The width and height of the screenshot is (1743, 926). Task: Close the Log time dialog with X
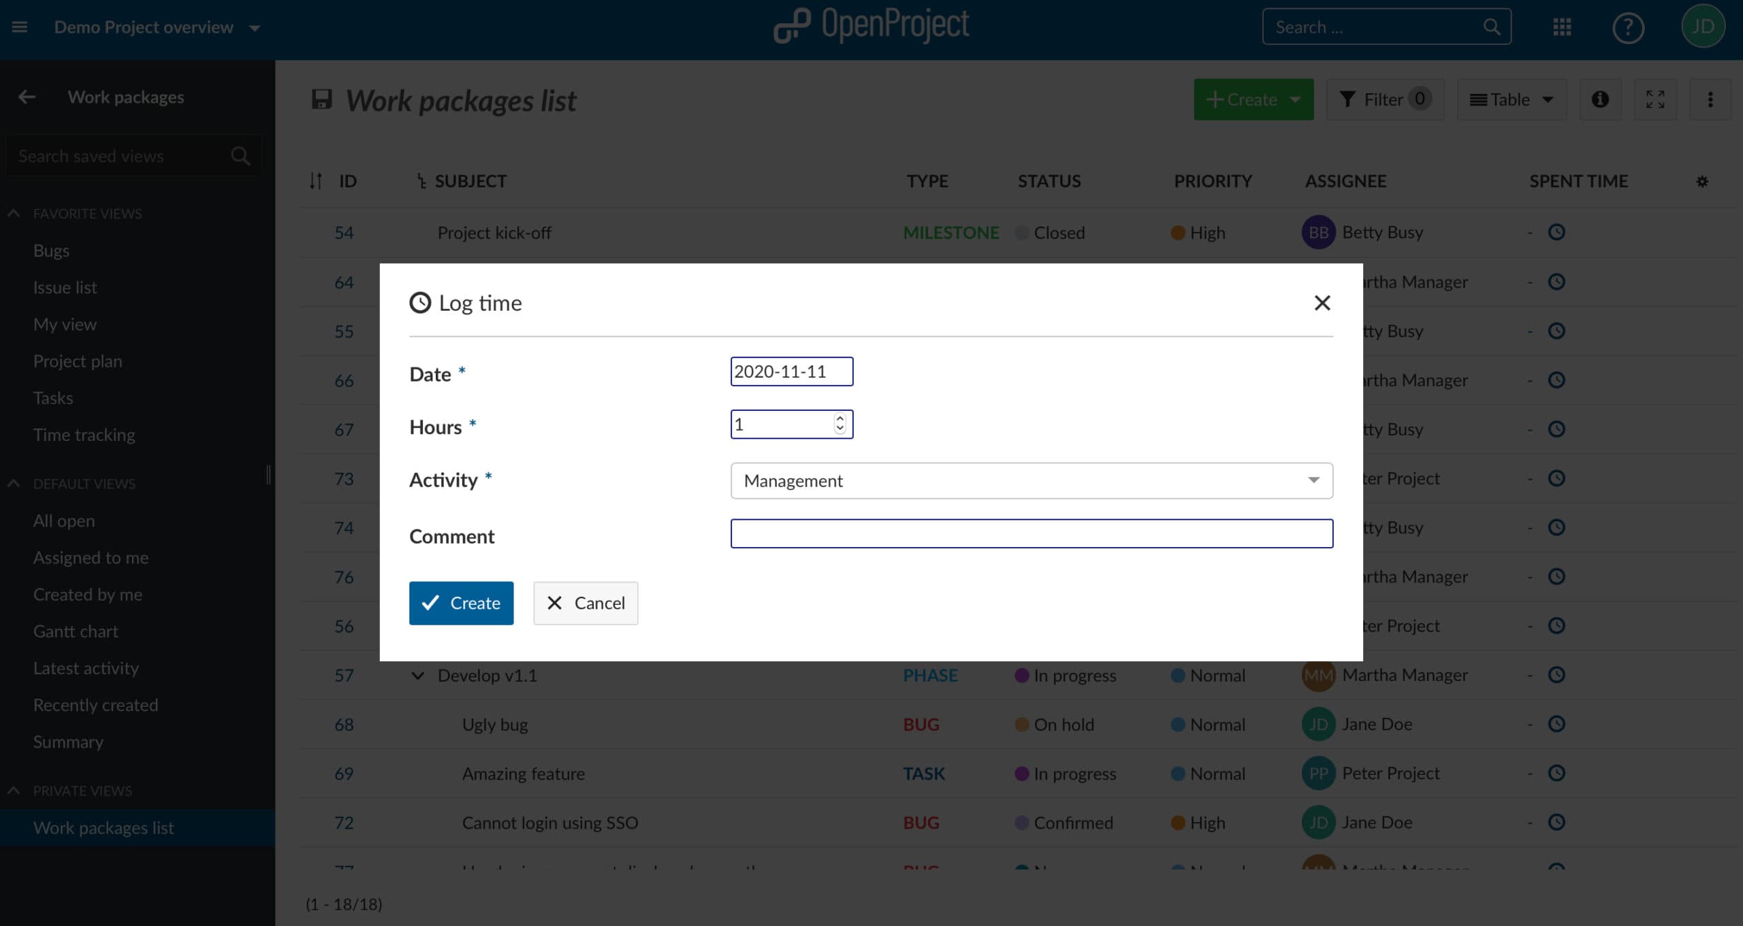click(x=1322, y=303)
